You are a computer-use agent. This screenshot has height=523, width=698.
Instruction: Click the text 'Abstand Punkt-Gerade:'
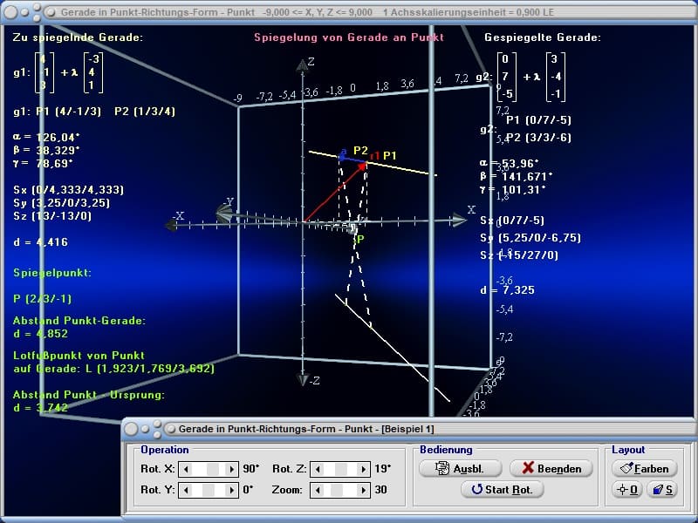point(79,321)
